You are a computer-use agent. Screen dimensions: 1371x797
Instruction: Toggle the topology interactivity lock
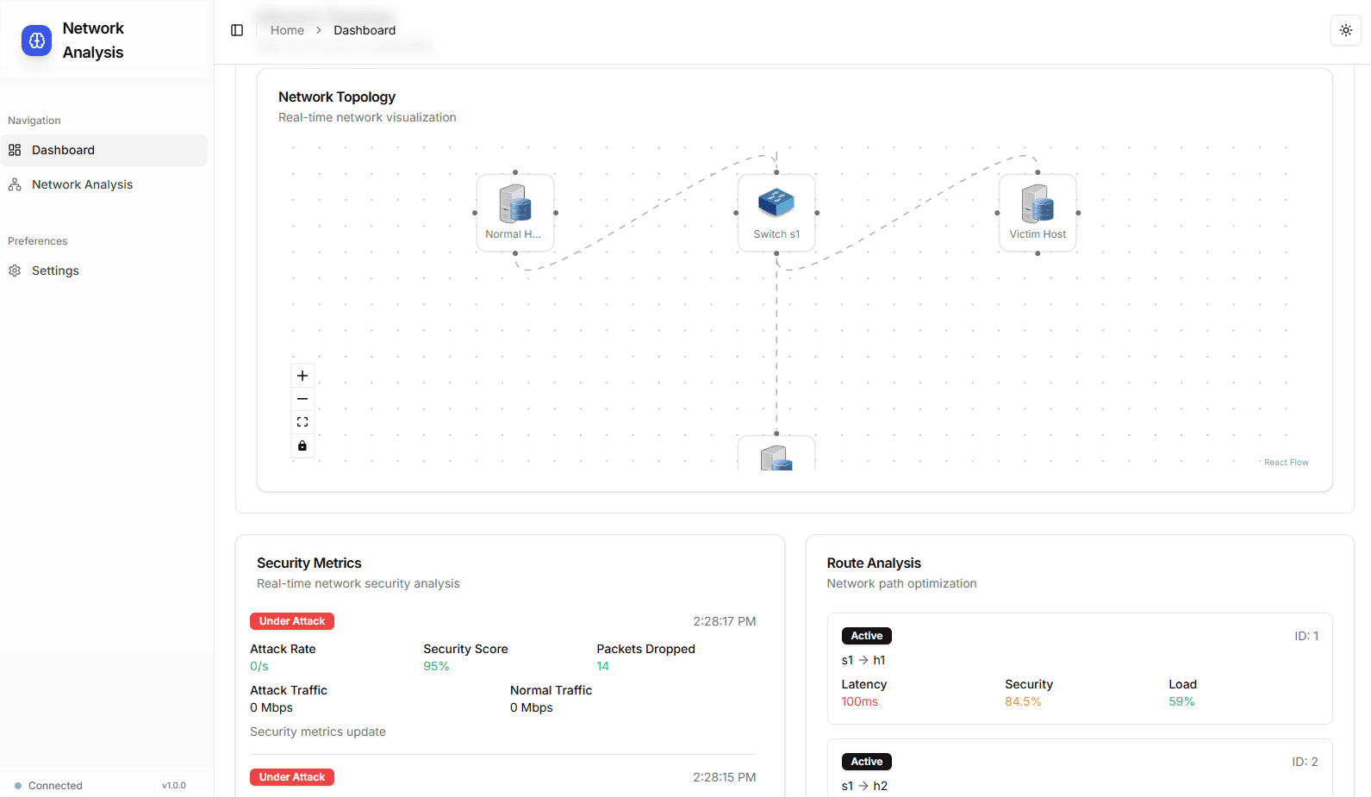point(302,445)
